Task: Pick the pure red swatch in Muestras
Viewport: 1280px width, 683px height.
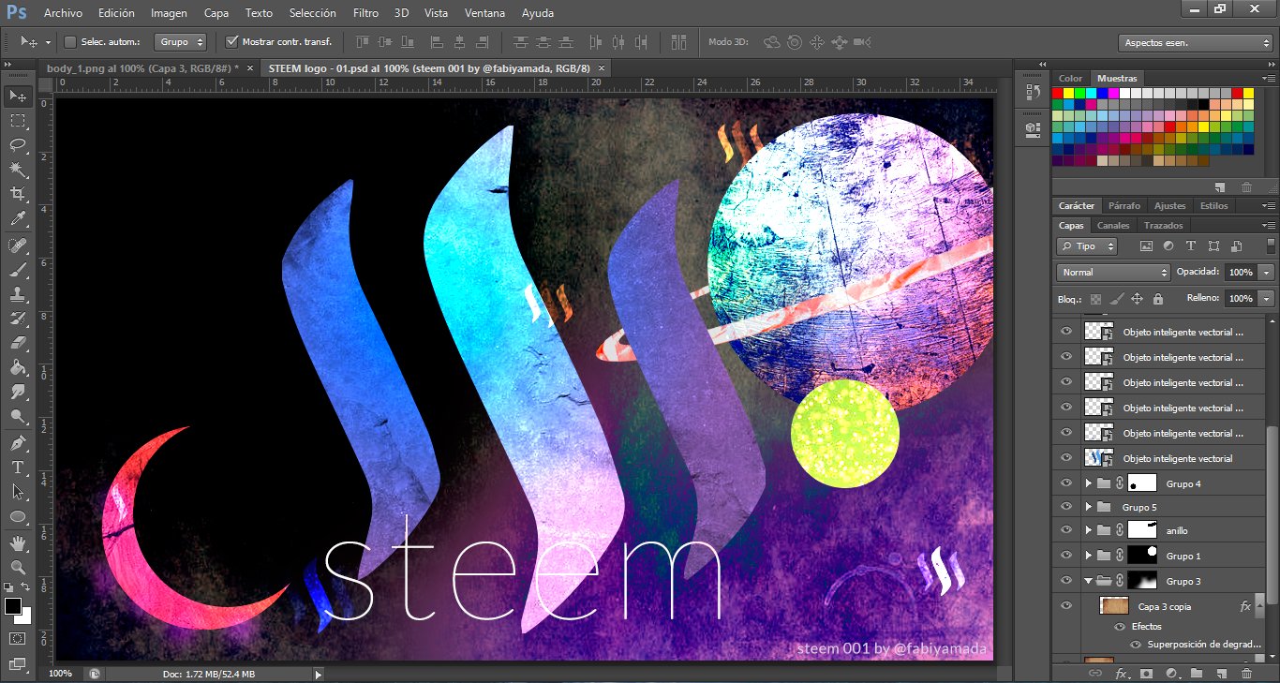Action: pyautogui.click(x=1058, y=93)
